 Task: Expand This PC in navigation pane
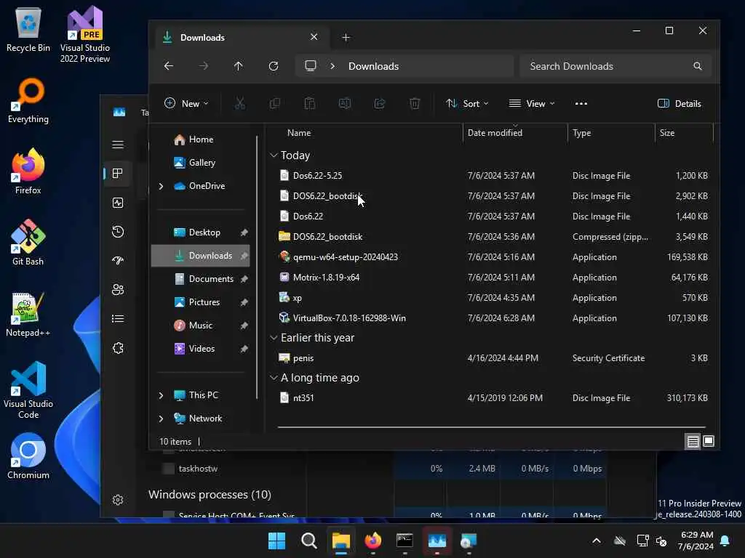pos(161,395)
